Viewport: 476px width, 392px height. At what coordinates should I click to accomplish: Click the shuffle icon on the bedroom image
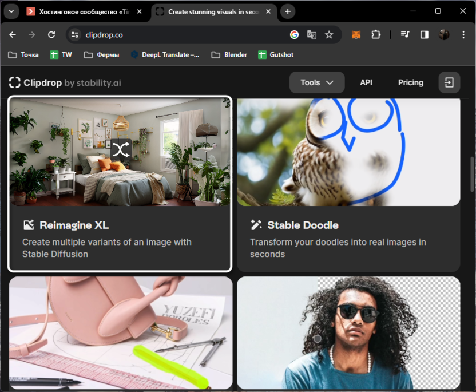pyautogui.click(x=121, y=150)
